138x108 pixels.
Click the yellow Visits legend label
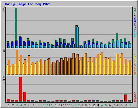135,59
